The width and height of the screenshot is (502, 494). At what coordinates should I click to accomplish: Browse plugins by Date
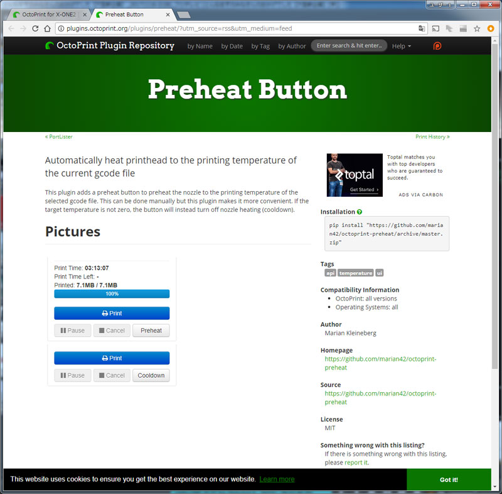[232, 46]
